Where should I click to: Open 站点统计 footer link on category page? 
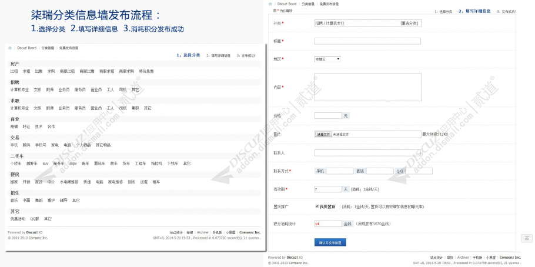[x=176, y=232]
